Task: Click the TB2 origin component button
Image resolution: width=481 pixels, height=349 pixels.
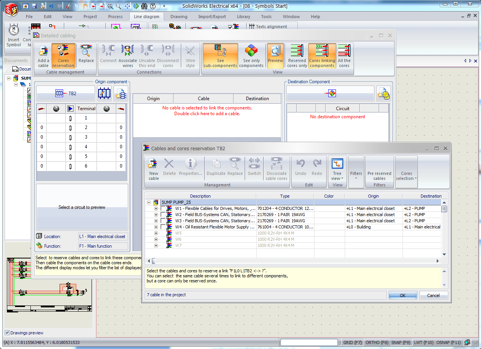Action: tap(66, 93)
